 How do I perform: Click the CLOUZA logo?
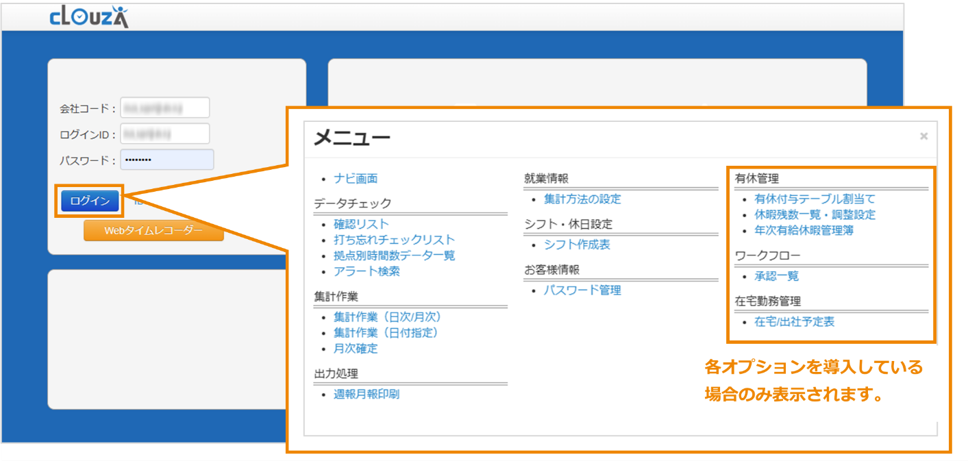(x=89, y=17)
